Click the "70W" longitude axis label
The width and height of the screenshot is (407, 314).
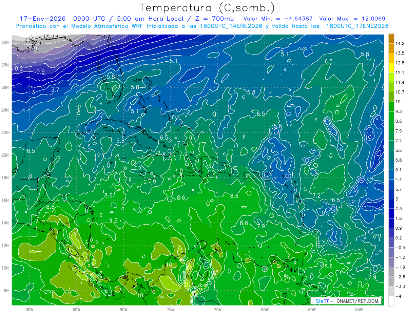point(218,310)
